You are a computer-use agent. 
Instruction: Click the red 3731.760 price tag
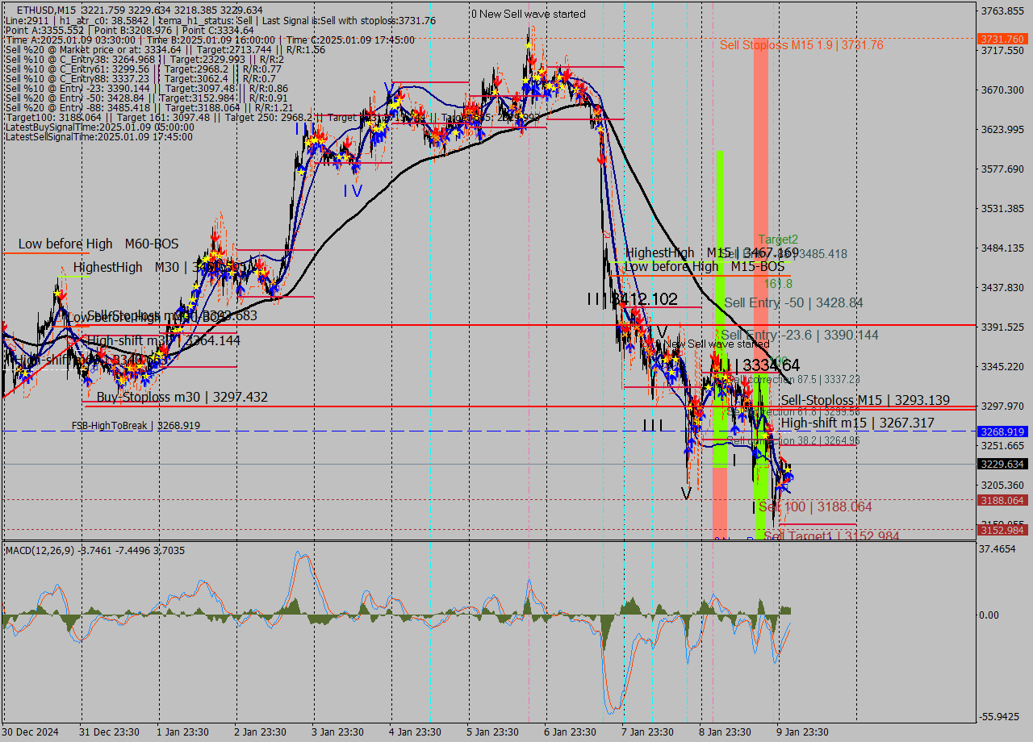pyautogui.click(x=1002, y=39)
